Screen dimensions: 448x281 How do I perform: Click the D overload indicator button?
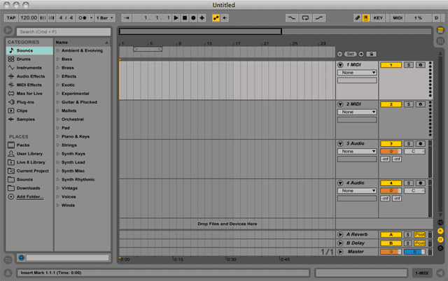point(436,18)
